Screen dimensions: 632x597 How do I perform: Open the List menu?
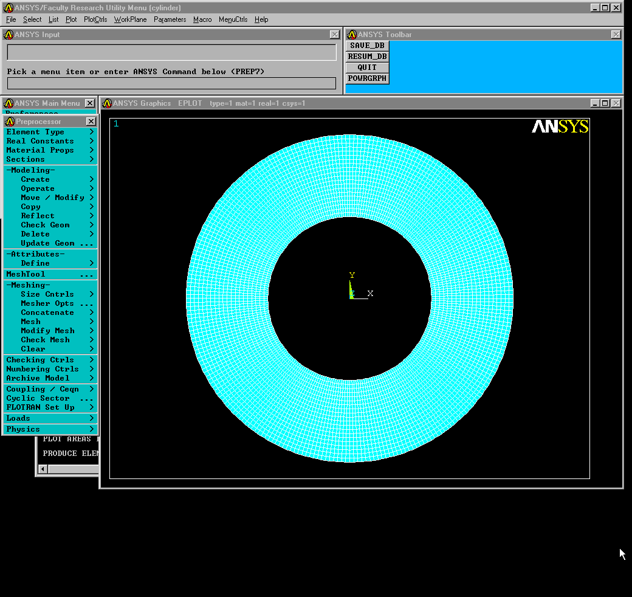53,19
